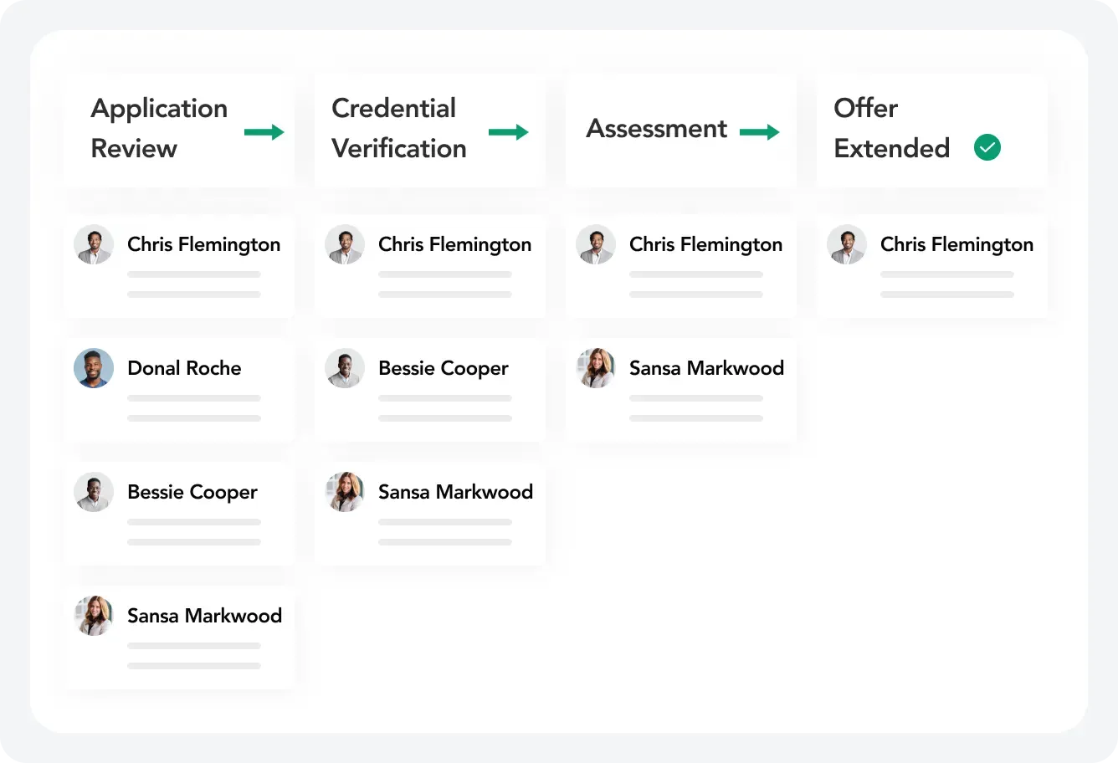The width and height of the screenshot is (1118, 763).
Task: Select the Credential Verification stage header
Action: [x=398, y=128]
